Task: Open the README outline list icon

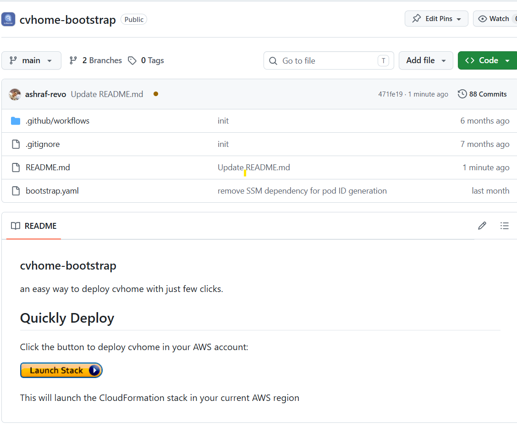Action: [x=505, y=226]
